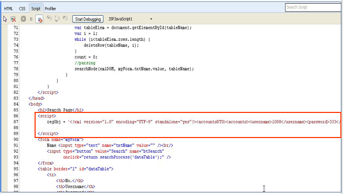Click the 'deleteRow(tableName, i);' line

coord(111,45)
